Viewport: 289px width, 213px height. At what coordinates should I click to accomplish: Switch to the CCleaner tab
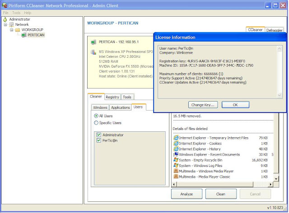(255, 30)
